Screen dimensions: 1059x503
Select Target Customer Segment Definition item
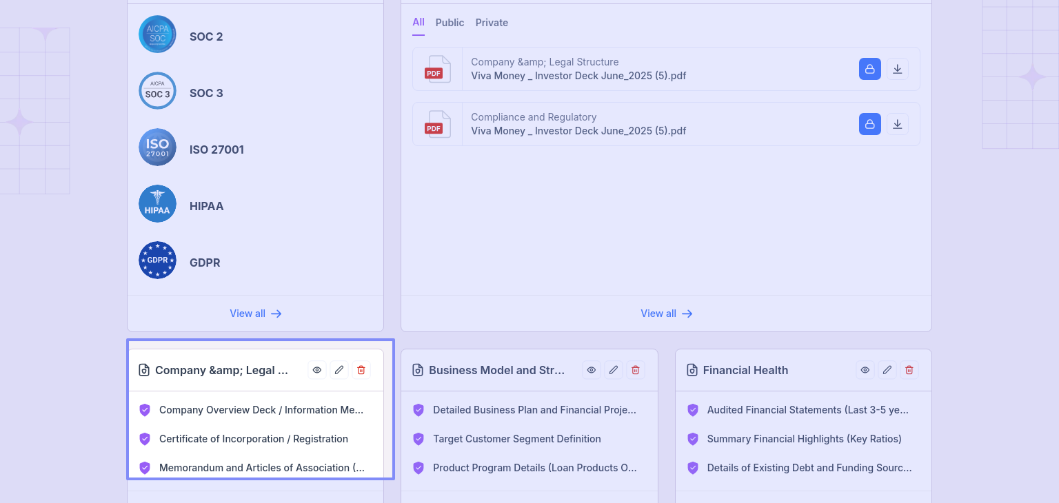pos(516,439)
